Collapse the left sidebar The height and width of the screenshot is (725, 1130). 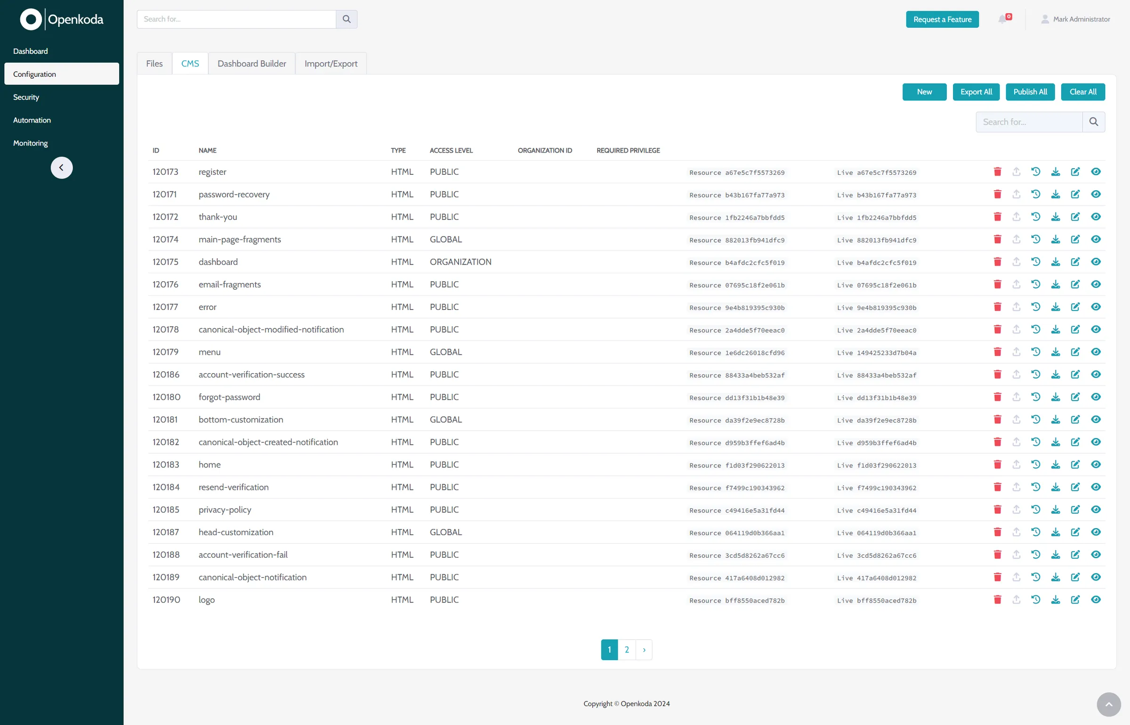(62, 168)
